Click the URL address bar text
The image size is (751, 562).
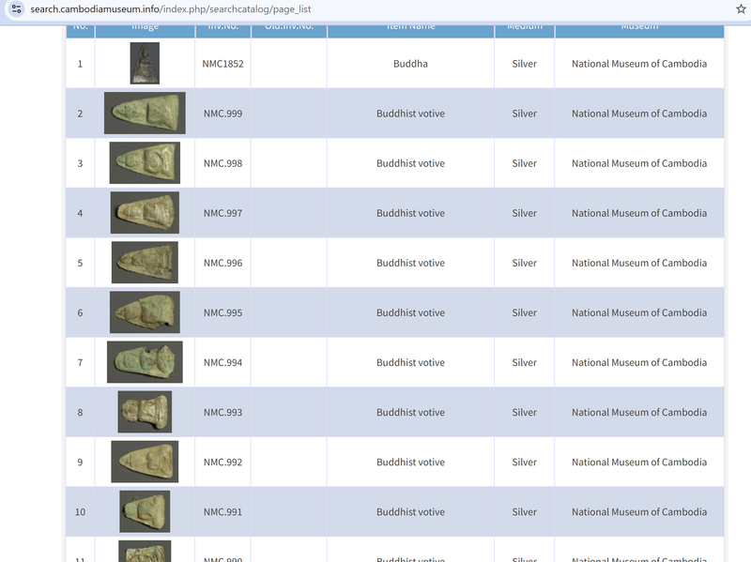171,9
